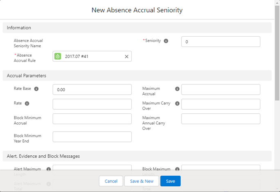Image resolution: width=280 pixels, height=192 pixels.
Task: Click the Seniority info icon
Action: coord(166,41)
